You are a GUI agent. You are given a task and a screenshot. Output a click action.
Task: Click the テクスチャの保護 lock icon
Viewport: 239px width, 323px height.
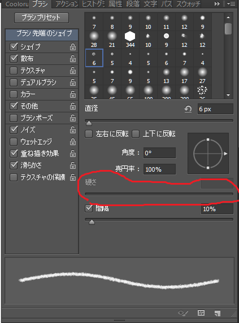(73, 177)
